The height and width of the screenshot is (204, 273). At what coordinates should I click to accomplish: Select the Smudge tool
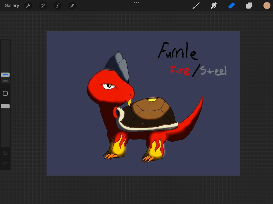pos(214,6)
